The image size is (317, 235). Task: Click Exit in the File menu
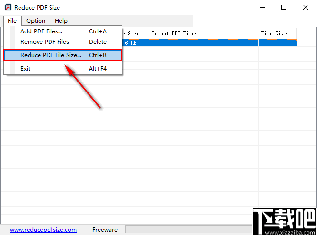(x=63, y=69)
